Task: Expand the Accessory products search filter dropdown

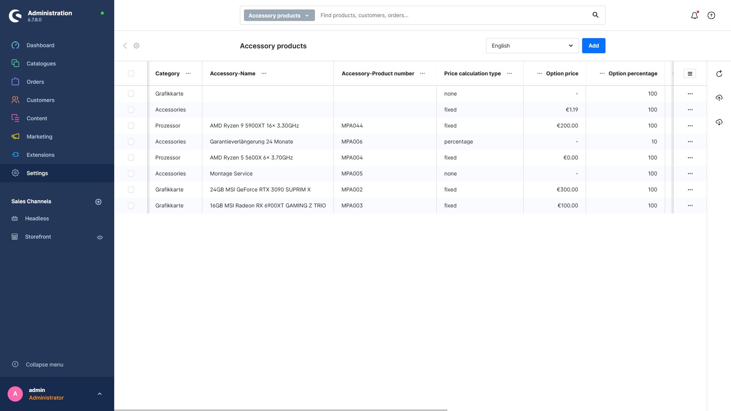Action: 279,16
